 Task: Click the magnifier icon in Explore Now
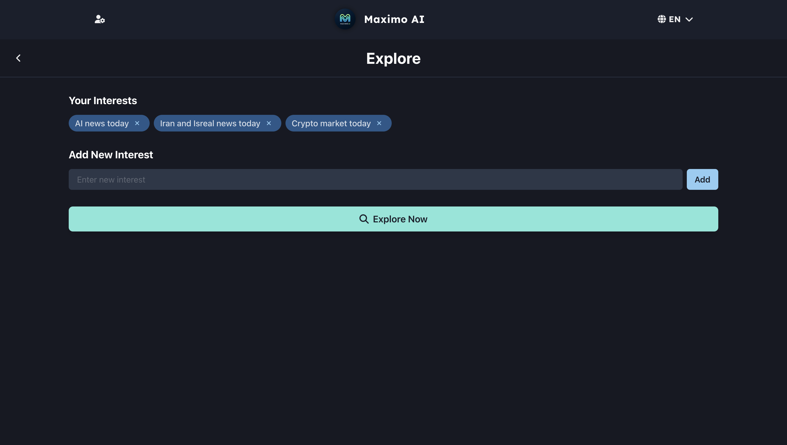364,219
